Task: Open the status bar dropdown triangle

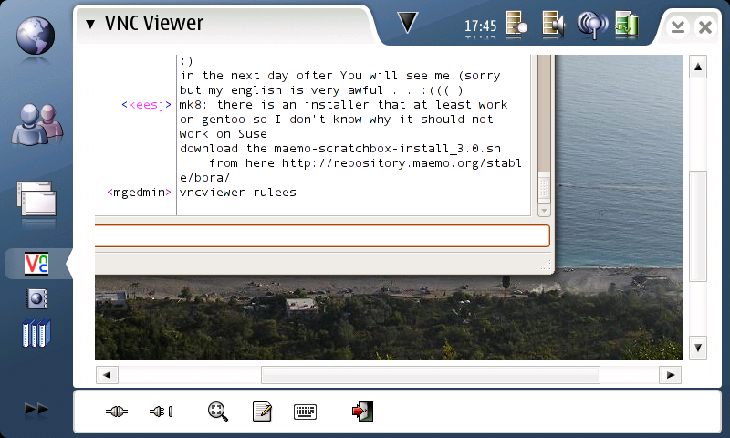Action: (x=407, y=22)
